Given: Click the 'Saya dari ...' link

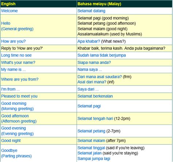Looking at the screenshot, I should click(x=88, y=89).
